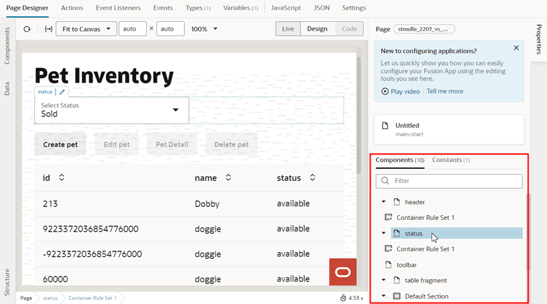Image resolution: width=547 pixels, height=304 pixels.
Task: Open the 100% zoom dropdown
Action: coord(204,29)
